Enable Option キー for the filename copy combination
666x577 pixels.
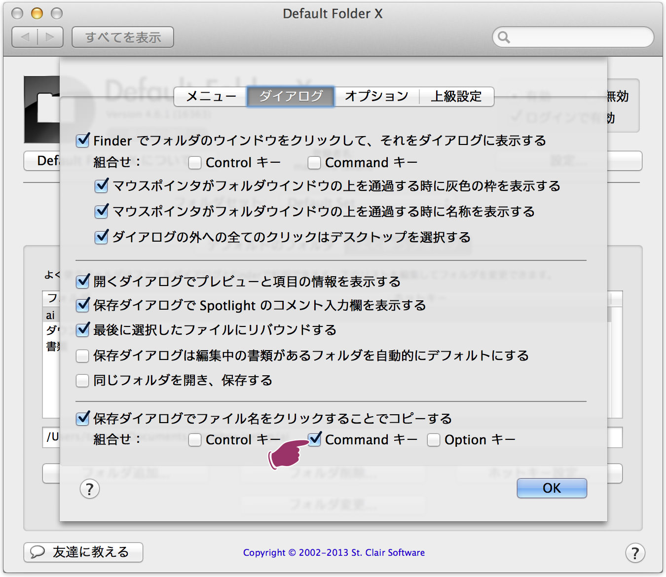tap(434, 440)
